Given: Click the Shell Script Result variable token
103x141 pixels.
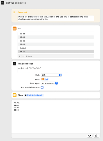Looking at the screenshot, I should 34,95.
